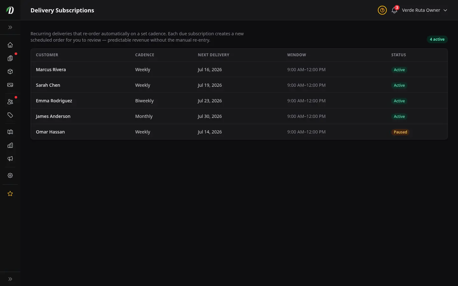This screenshot has width=458, height=286.
Task: Click the Paused status badge for Omar Hassan
Action: pyautogui.click(x=400, y=132)
